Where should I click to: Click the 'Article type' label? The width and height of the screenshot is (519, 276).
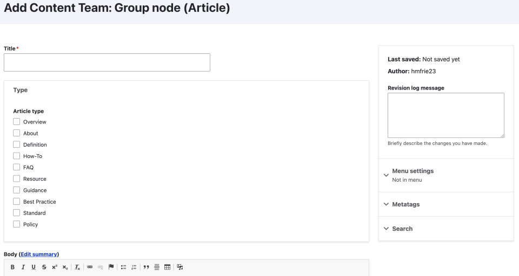point(29,111)
